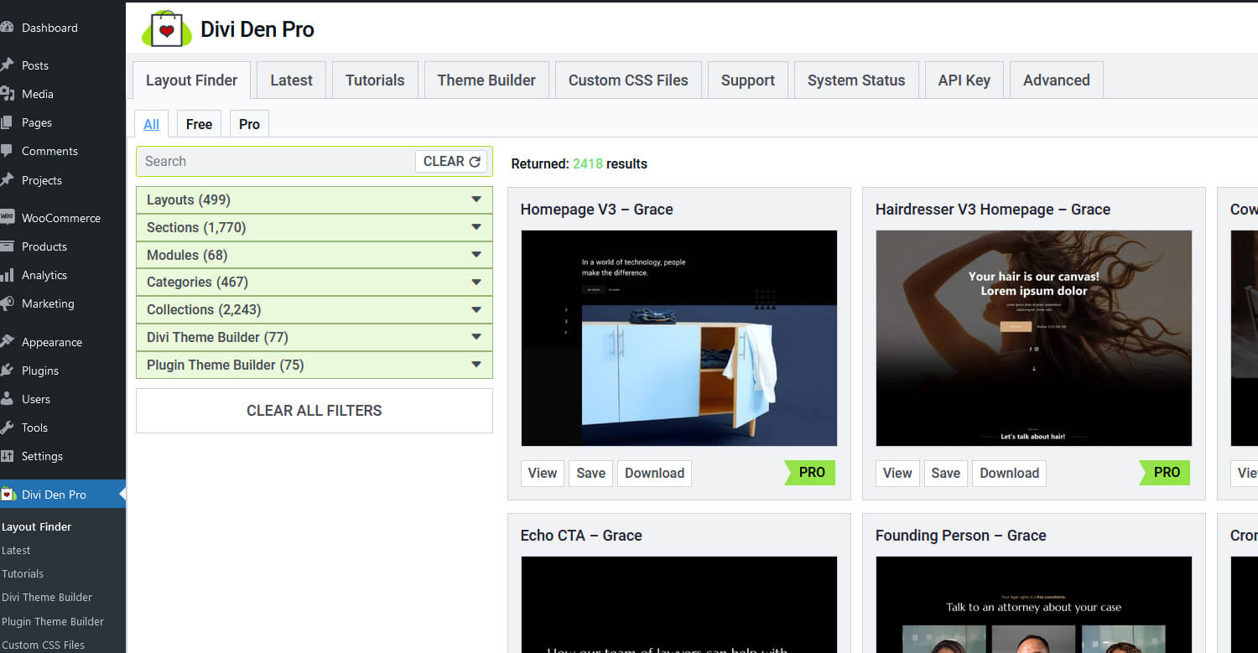View the Hairdresser V3 Homepage – Grace layout
Image resolution: width=1258 pixels, height=653 pixels.
[897, 473]
